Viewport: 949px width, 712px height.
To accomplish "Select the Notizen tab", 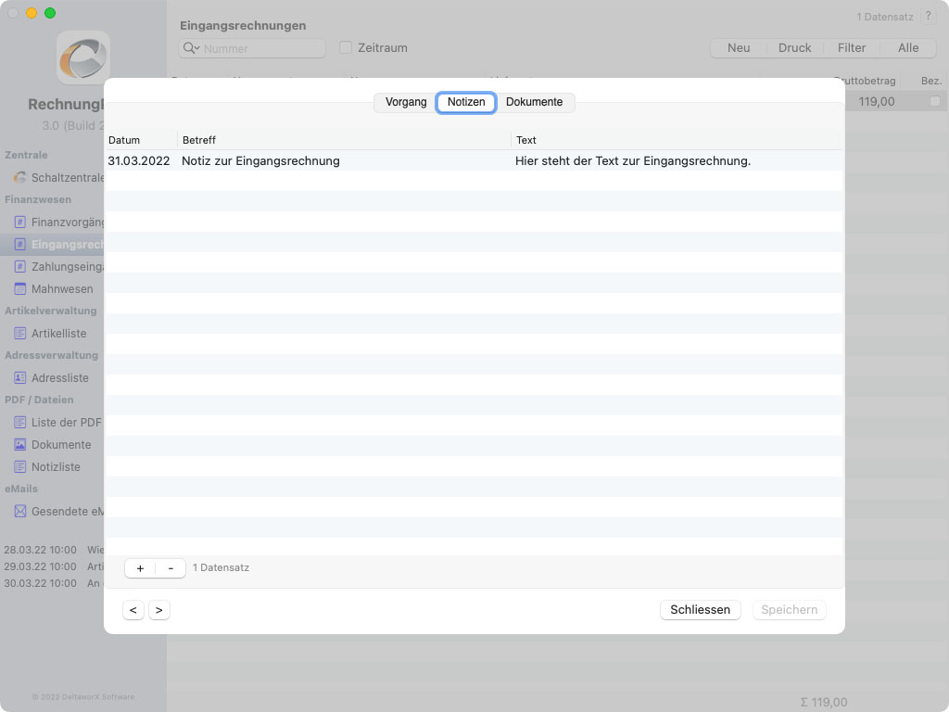I will tap(466, 102).
